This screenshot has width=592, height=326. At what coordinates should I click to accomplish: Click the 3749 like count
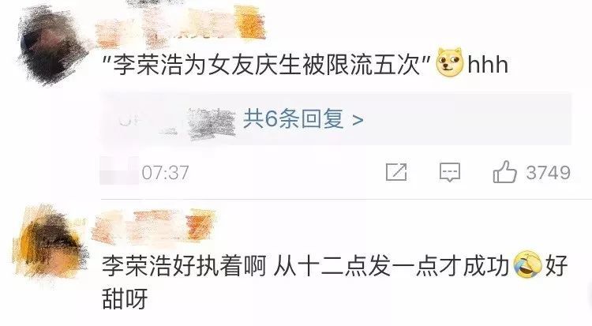549,173
